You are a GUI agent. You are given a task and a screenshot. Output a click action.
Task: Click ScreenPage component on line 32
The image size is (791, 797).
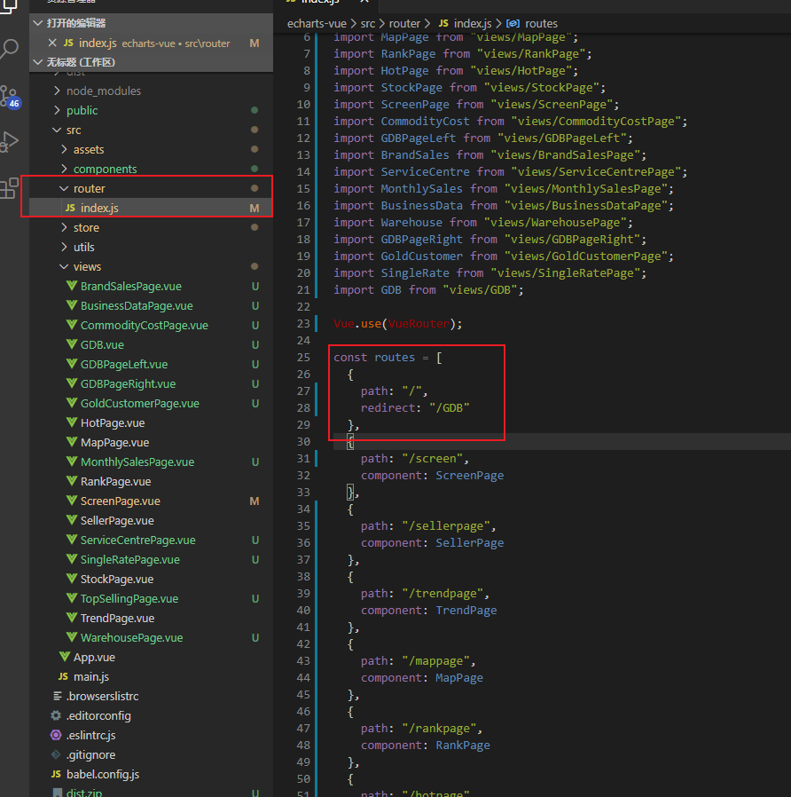pyautogui.click(x=470, y=475)
